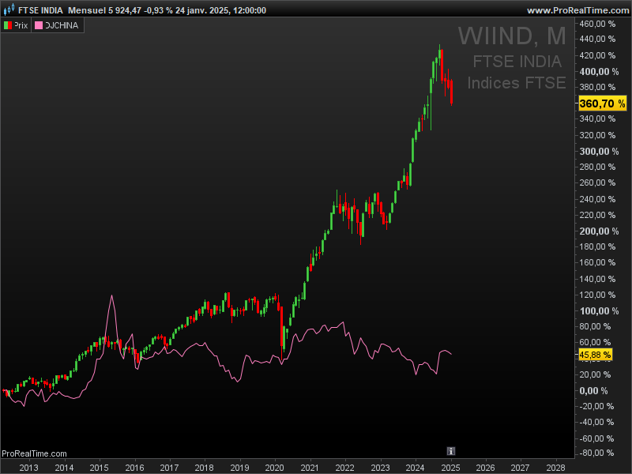Image resolution: width=632 pixels, height=474 pixels.
Task: Open the www.ProRealTime.com link in the header
Action: (578, 10)
